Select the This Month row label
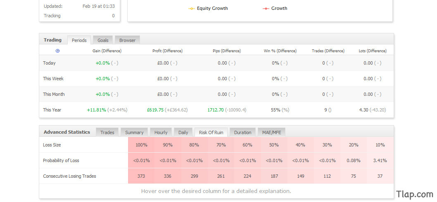Image resolution: width=437 pixels, height=202 pixels. [x=54, y=94]
